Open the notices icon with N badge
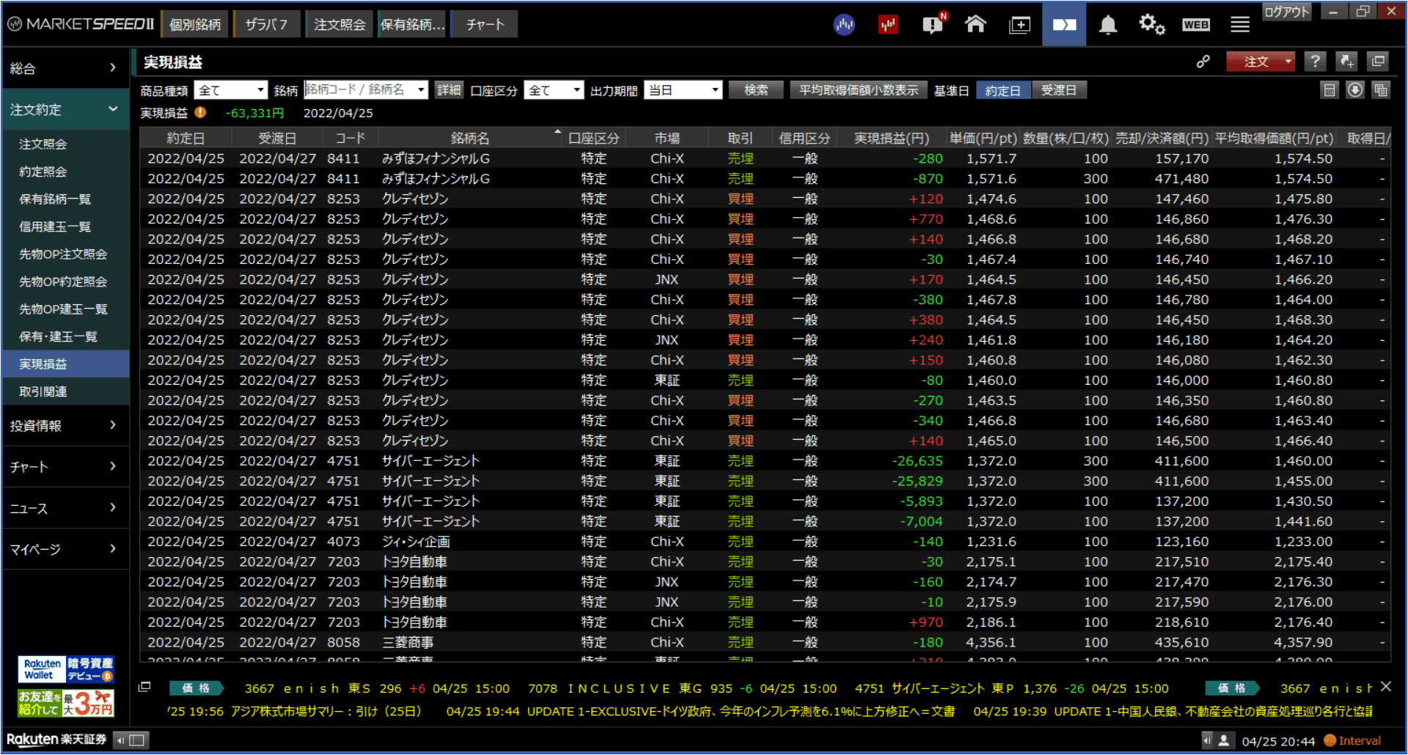This screenshot has height=755, width=1408. 934,24
